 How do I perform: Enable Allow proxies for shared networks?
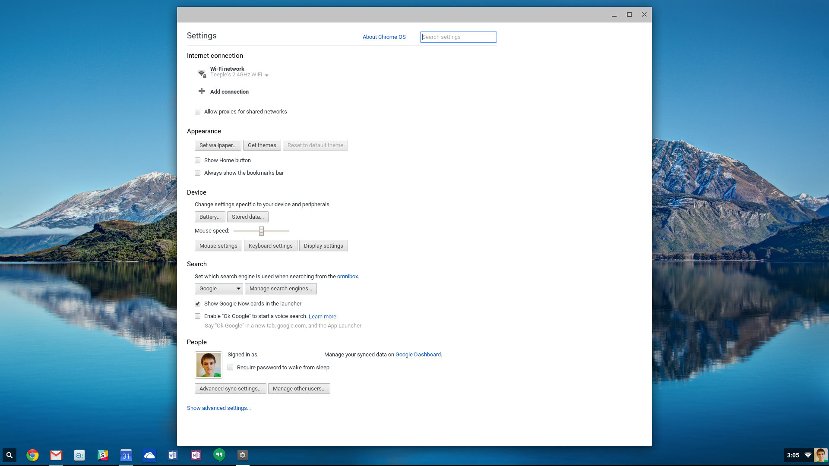pyautogui.click(x=198, y=112)
